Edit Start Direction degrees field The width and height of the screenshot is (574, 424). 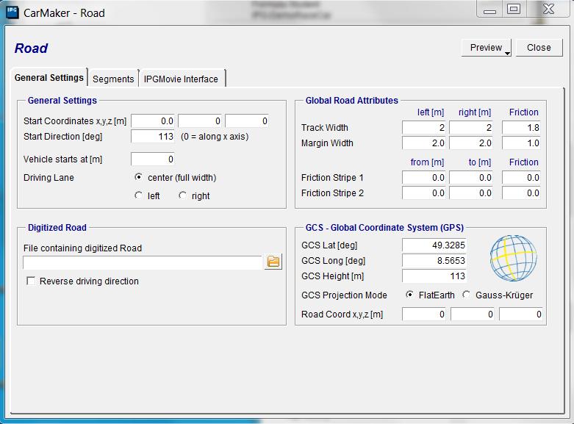coord(153,136)
